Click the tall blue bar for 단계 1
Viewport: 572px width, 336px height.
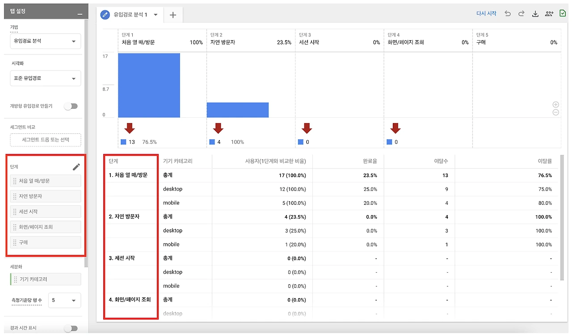pyautogui.click(x=149, y=85)
